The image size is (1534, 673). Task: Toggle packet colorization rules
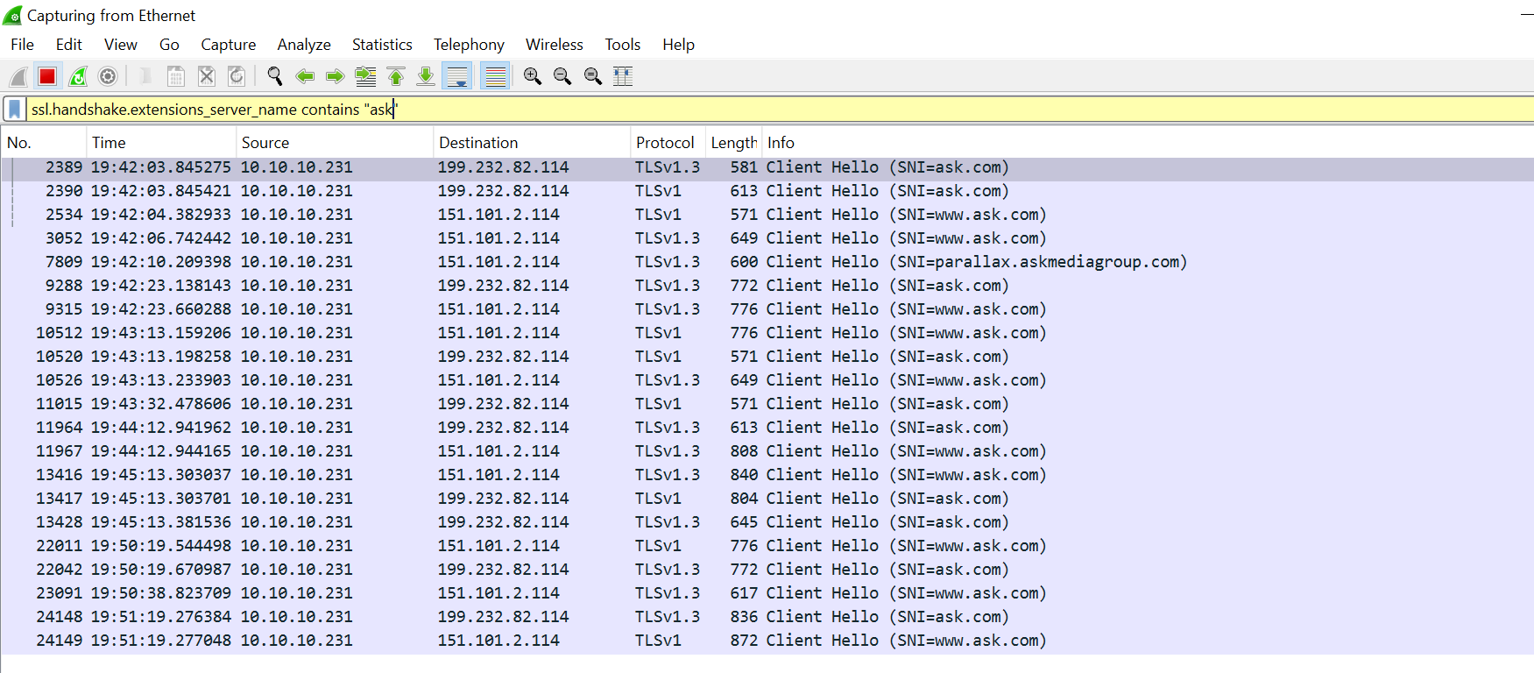(x=496, y=77)
